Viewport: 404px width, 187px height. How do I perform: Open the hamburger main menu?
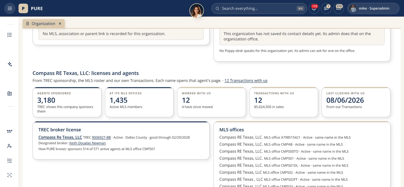click(x=10, y=8)
